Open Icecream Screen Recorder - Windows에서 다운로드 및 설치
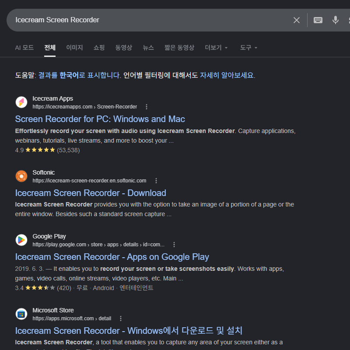 [x=129, y=331]
